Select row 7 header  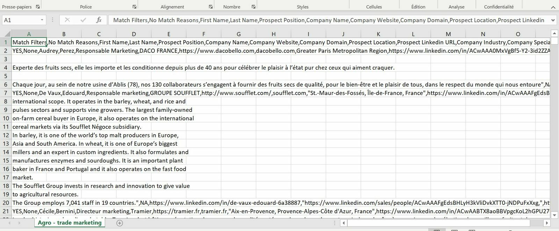(x=6, y=93)
